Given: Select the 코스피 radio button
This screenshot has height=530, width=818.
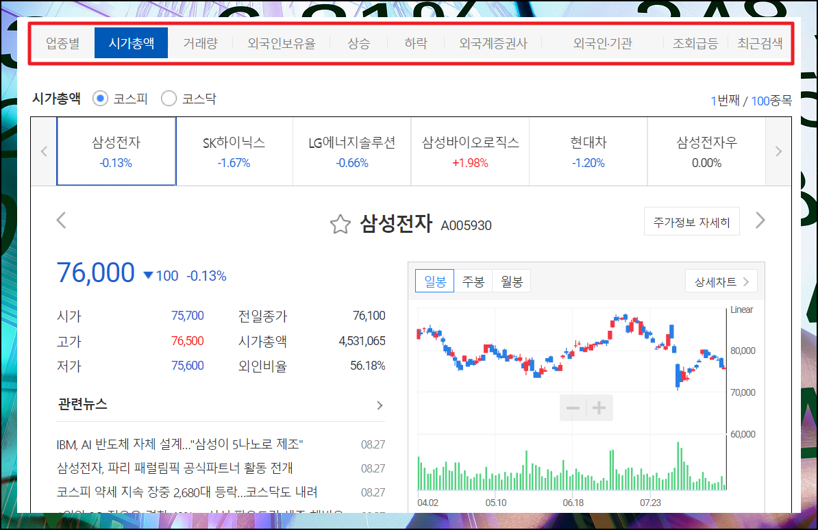Looking at the screenshot, I should point(100,99).
